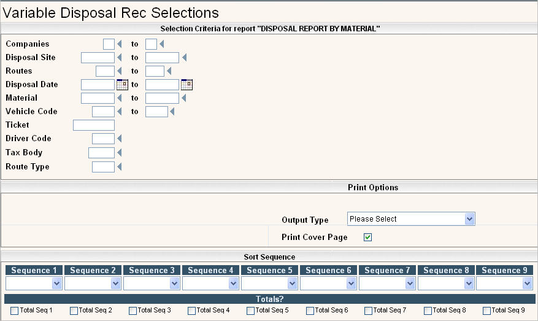Open lookup arrow for Driver Code field

120,138
